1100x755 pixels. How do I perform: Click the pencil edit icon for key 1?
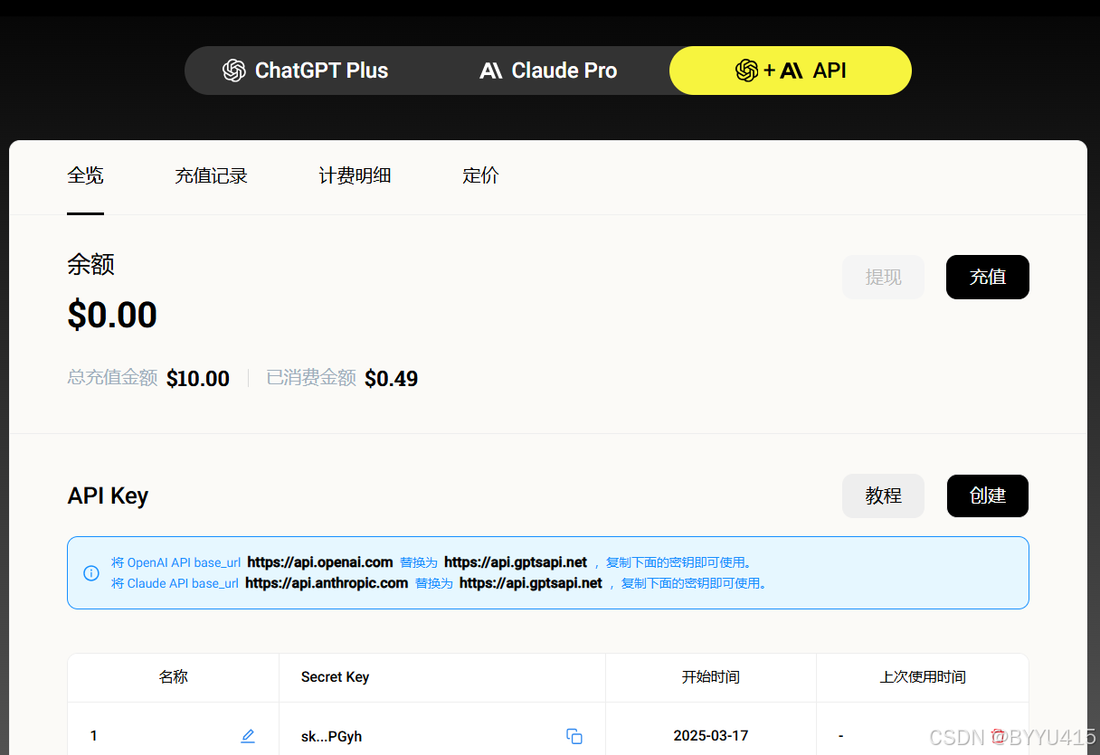248,736
